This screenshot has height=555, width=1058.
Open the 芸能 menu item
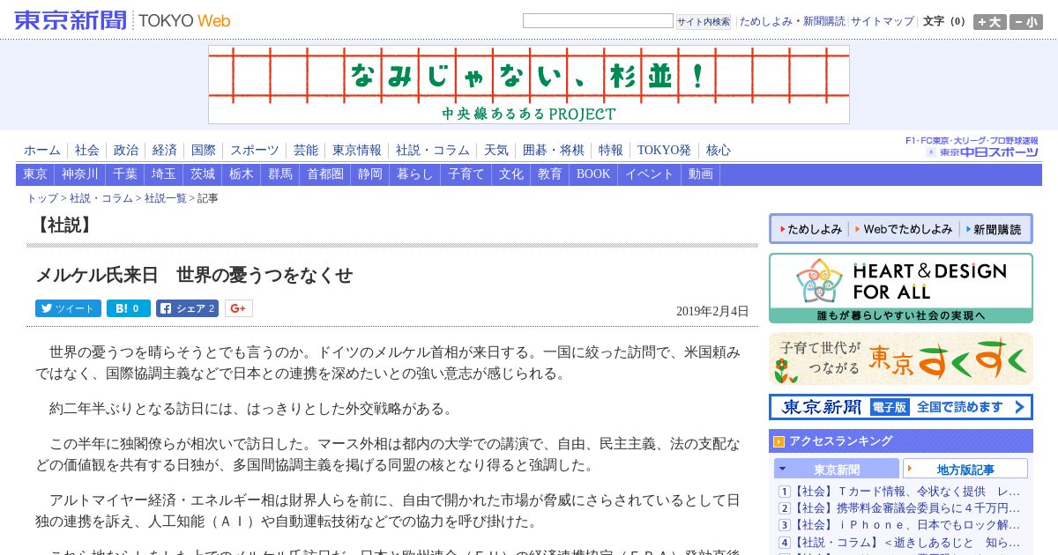pyautogui.click(x=305, y=150)
